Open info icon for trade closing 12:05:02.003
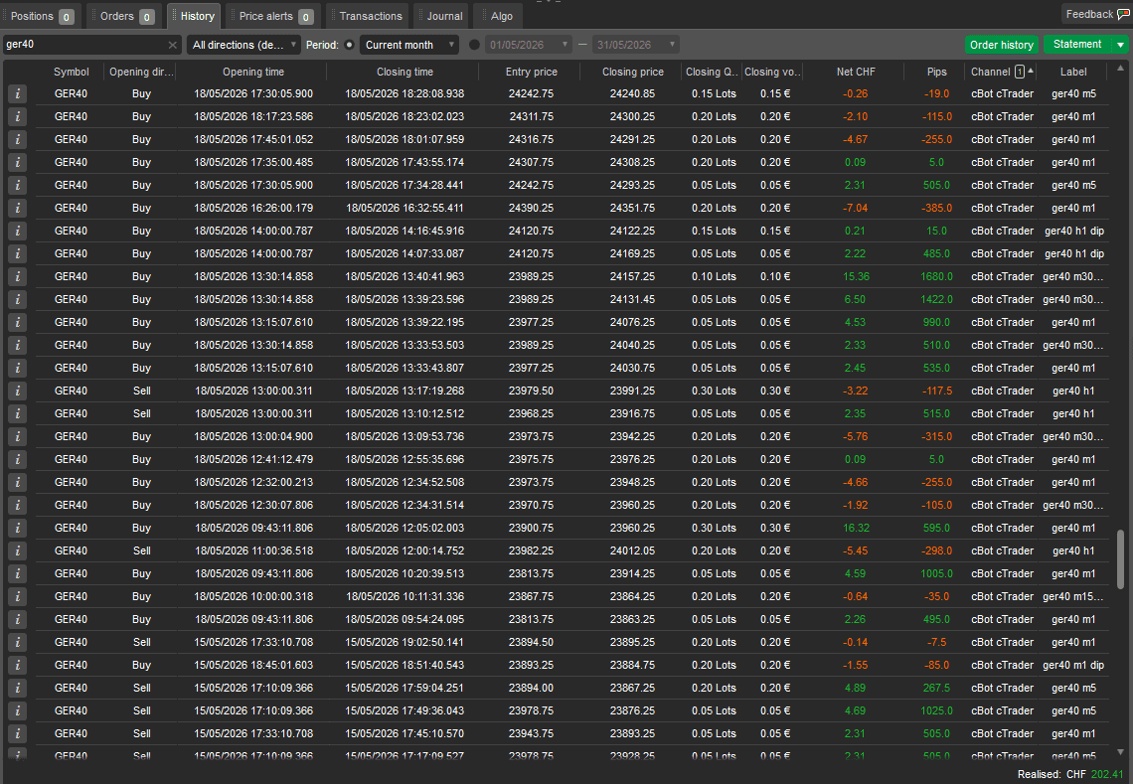The image size is (1133, 784). 17,529
